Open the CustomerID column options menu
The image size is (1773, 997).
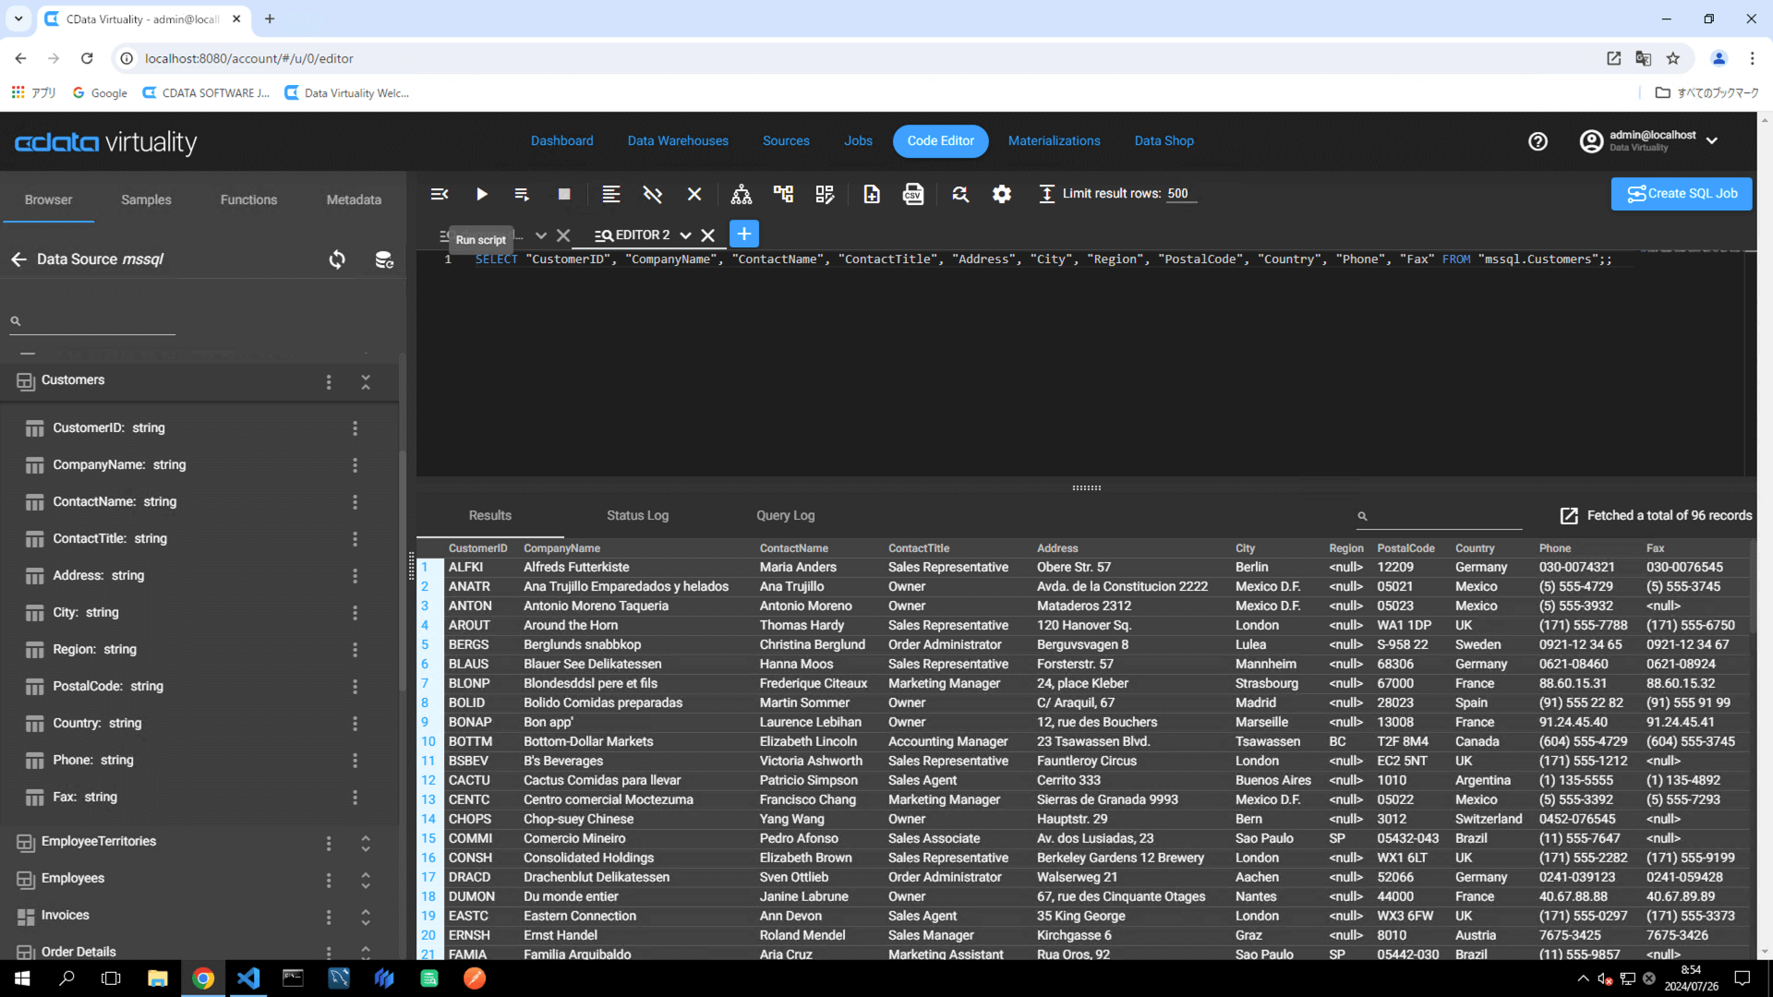tap(355, 428)
